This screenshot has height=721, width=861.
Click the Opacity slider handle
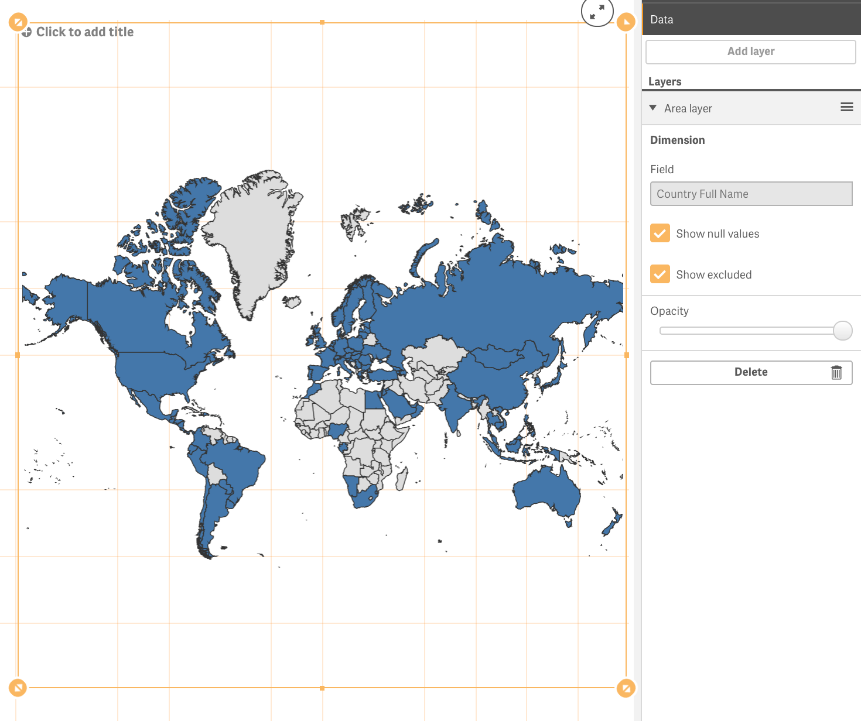point(842,331)
